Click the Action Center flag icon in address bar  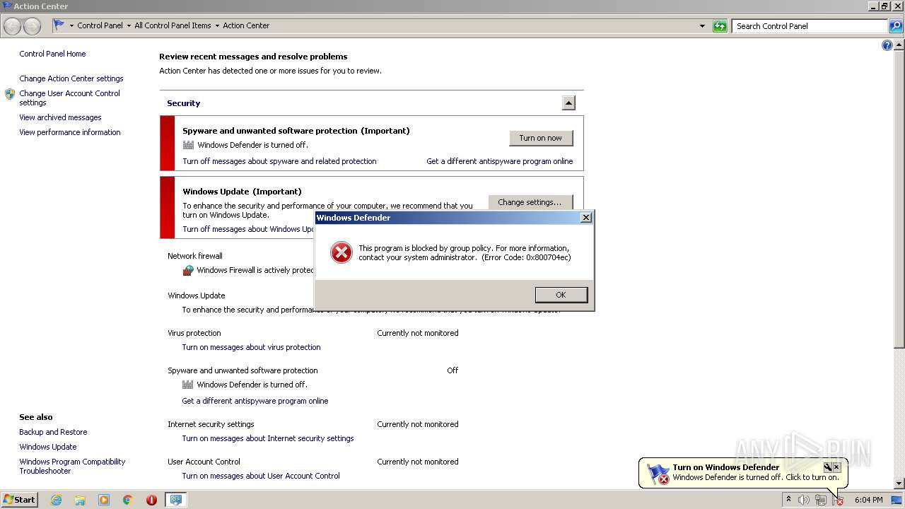coord(59,25)
